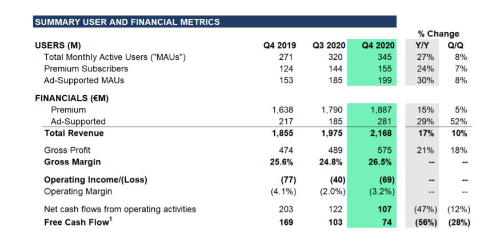This screenshot has height=247, width=504.
Task: Click the Free Cash Flow row label
Action: click(x=77, y=221)
